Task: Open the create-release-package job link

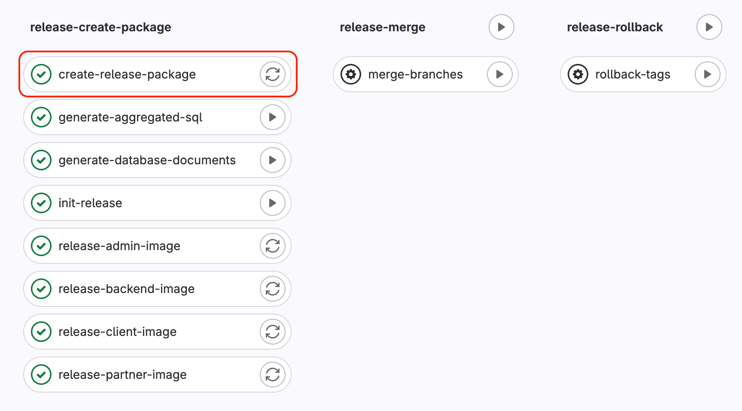Action: [127, 74]
